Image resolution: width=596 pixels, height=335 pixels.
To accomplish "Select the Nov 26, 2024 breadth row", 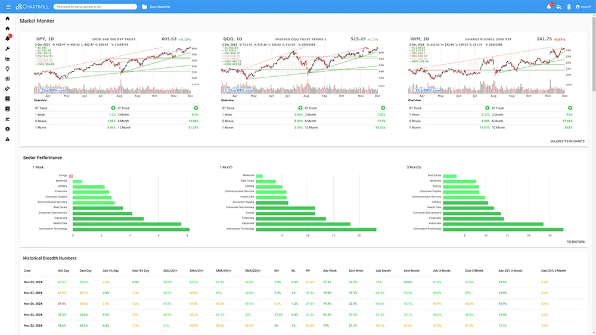I will (x=302, y=303).
